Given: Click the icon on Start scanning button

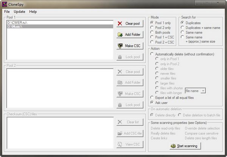Looking at the screenshot, I should coord(173,146).
